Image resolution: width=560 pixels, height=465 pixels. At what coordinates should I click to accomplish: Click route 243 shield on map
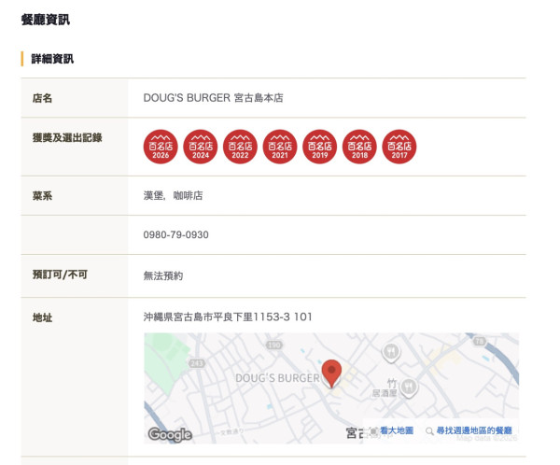click(x=196, y=363)
